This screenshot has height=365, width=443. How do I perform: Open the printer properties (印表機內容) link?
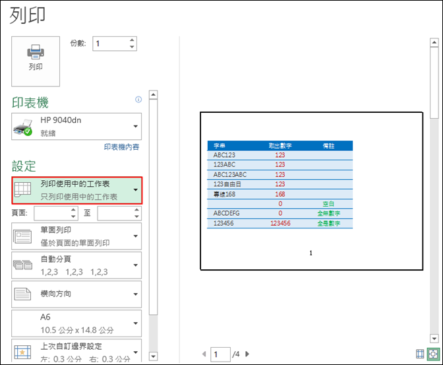tap(121, 147)
